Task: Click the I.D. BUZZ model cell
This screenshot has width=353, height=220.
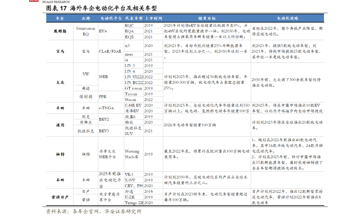Action: click(134, 83)
